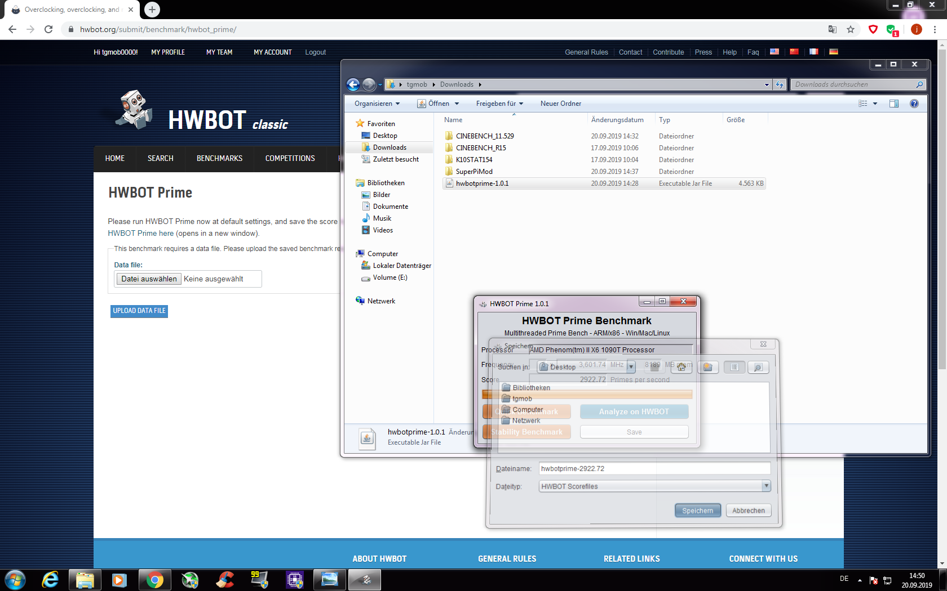Viewport: 947px width, 591px height.
Task: Switch to details view in Speichern dialog
Action: pyautogui.click(x=758, y=367)
